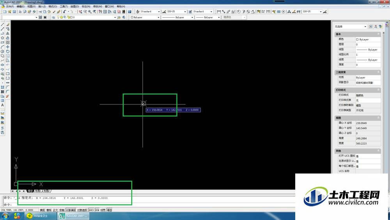Open 360安全卫士 in the taskbar

[x=41, y=216]
